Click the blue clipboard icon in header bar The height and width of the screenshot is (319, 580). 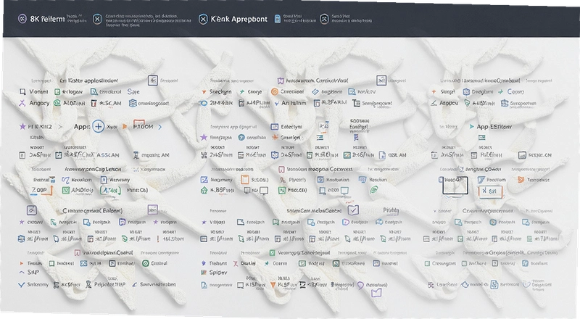point(277,19)
